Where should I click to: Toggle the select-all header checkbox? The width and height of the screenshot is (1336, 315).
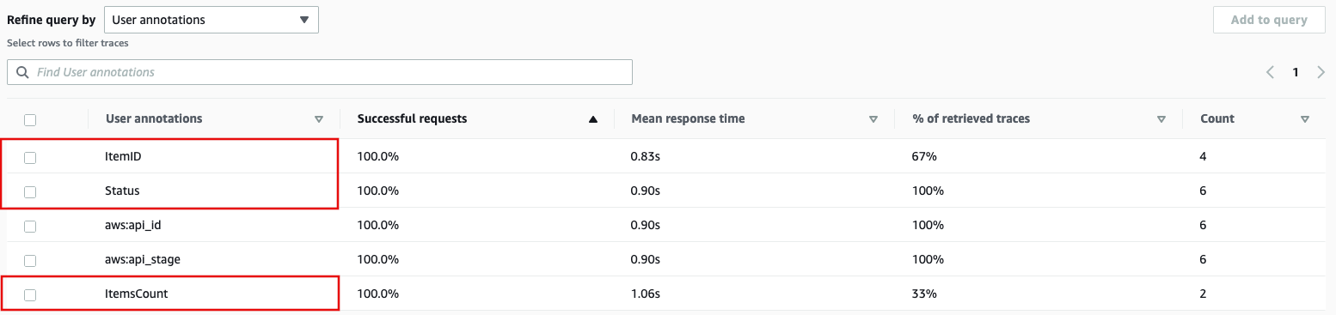click(30, 120)
